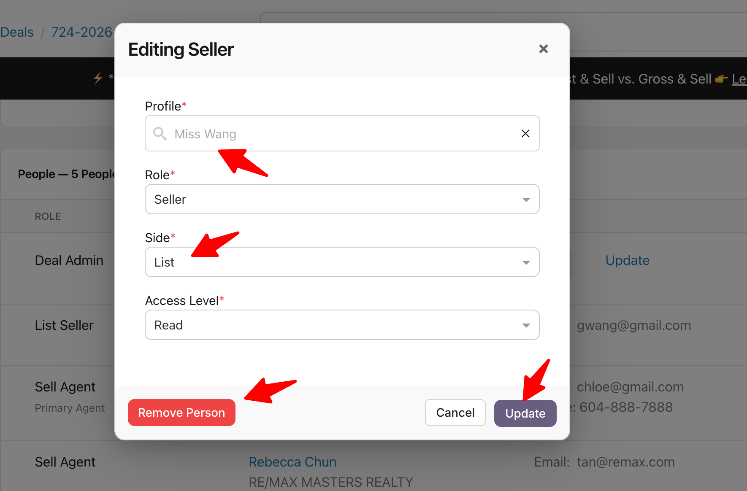Click the ROLE column header
747x491 pixels.
coord(48,216)
